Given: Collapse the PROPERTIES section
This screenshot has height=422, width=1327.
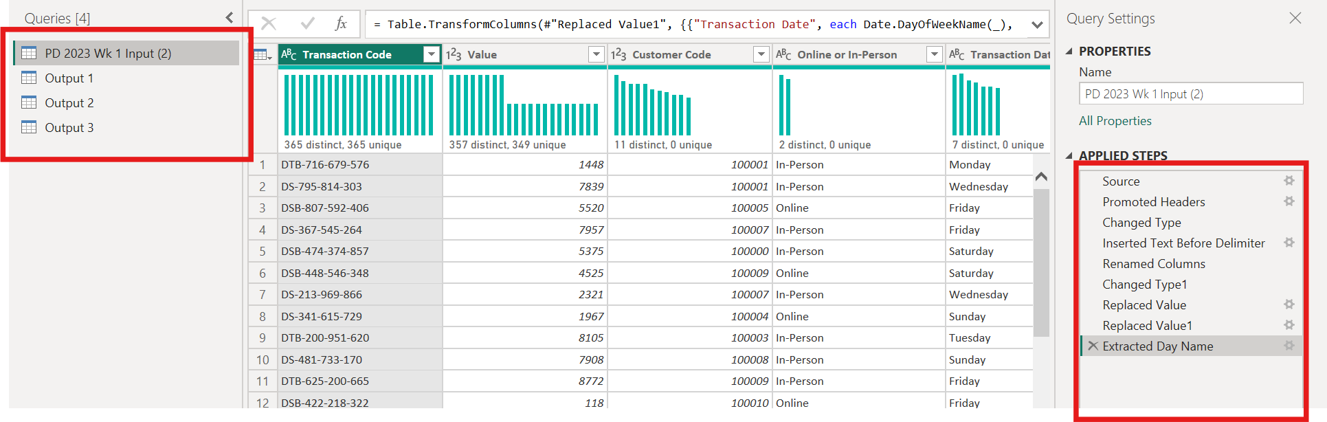Looking at the screenshot, I should (1069, 52).
